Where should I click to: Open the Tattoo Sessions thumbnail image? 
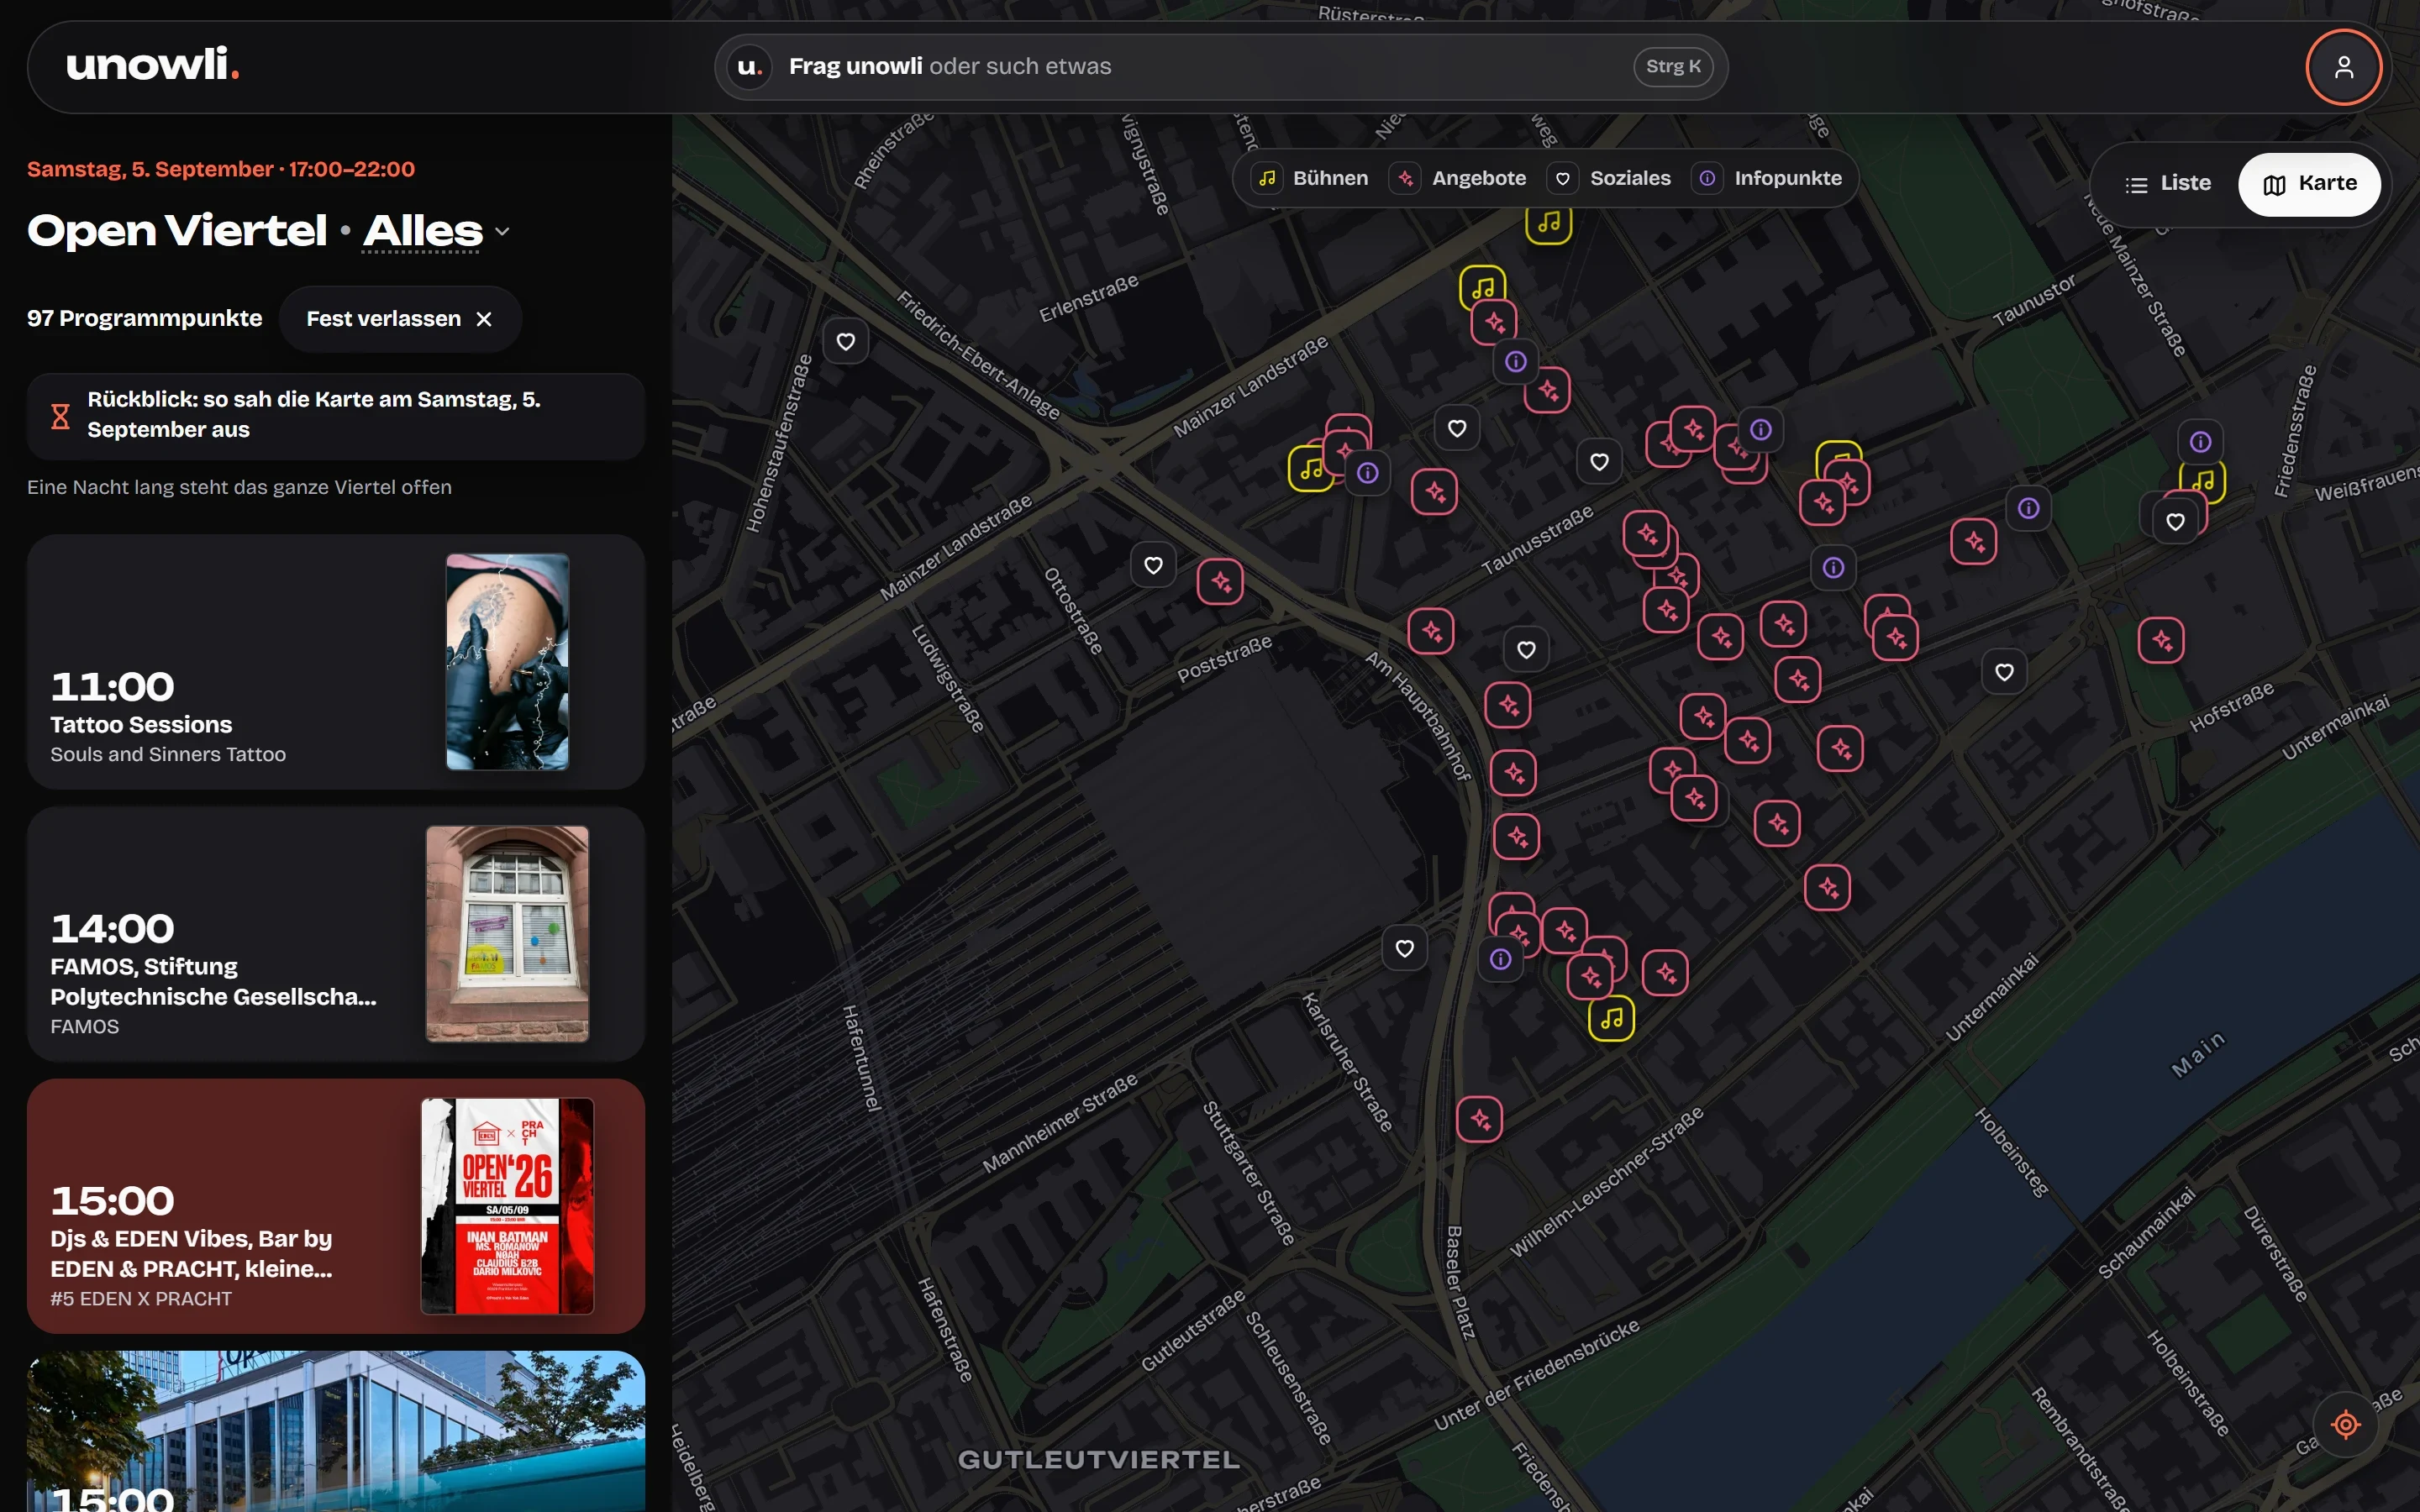click(507, 662)
